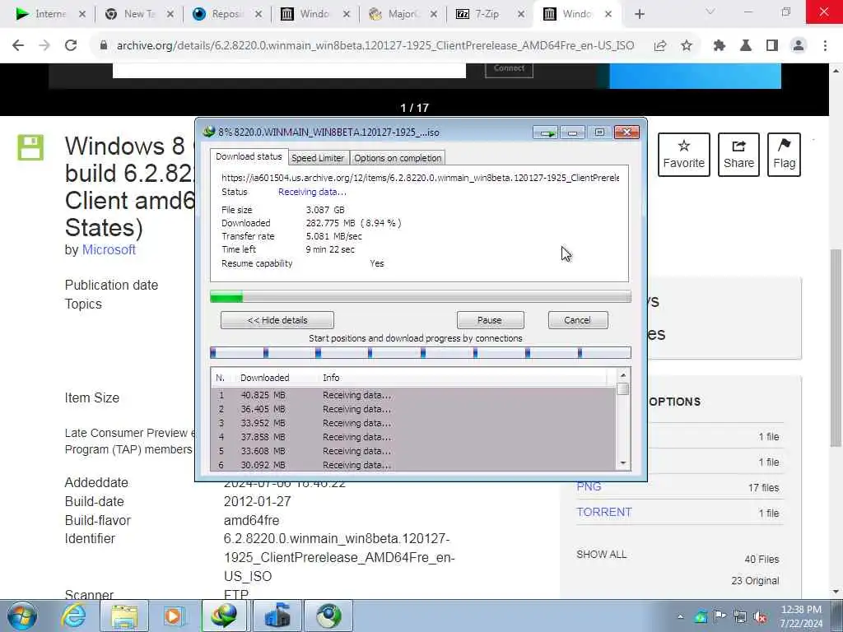Select connection row 1 with 40.825 MB

point(413,395)
